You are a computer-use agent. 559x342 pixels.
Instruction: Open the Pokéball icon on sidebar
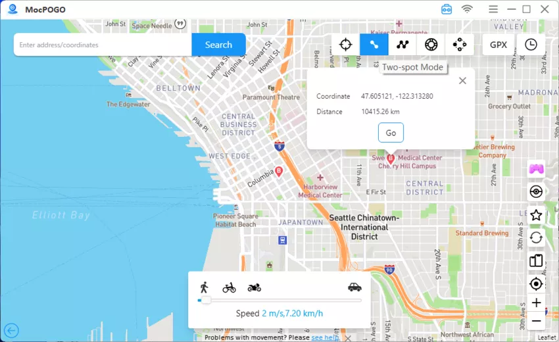pos(536,192)
